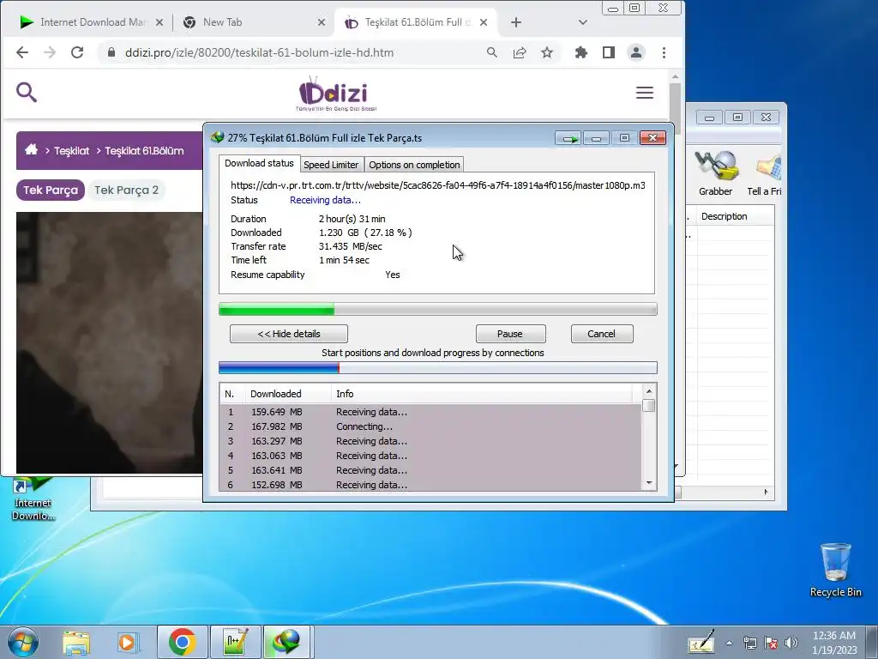Viewport: 878px width, 659px height.
Task: Open Windows Media Player from taskbar
Action: pos(128,642)
